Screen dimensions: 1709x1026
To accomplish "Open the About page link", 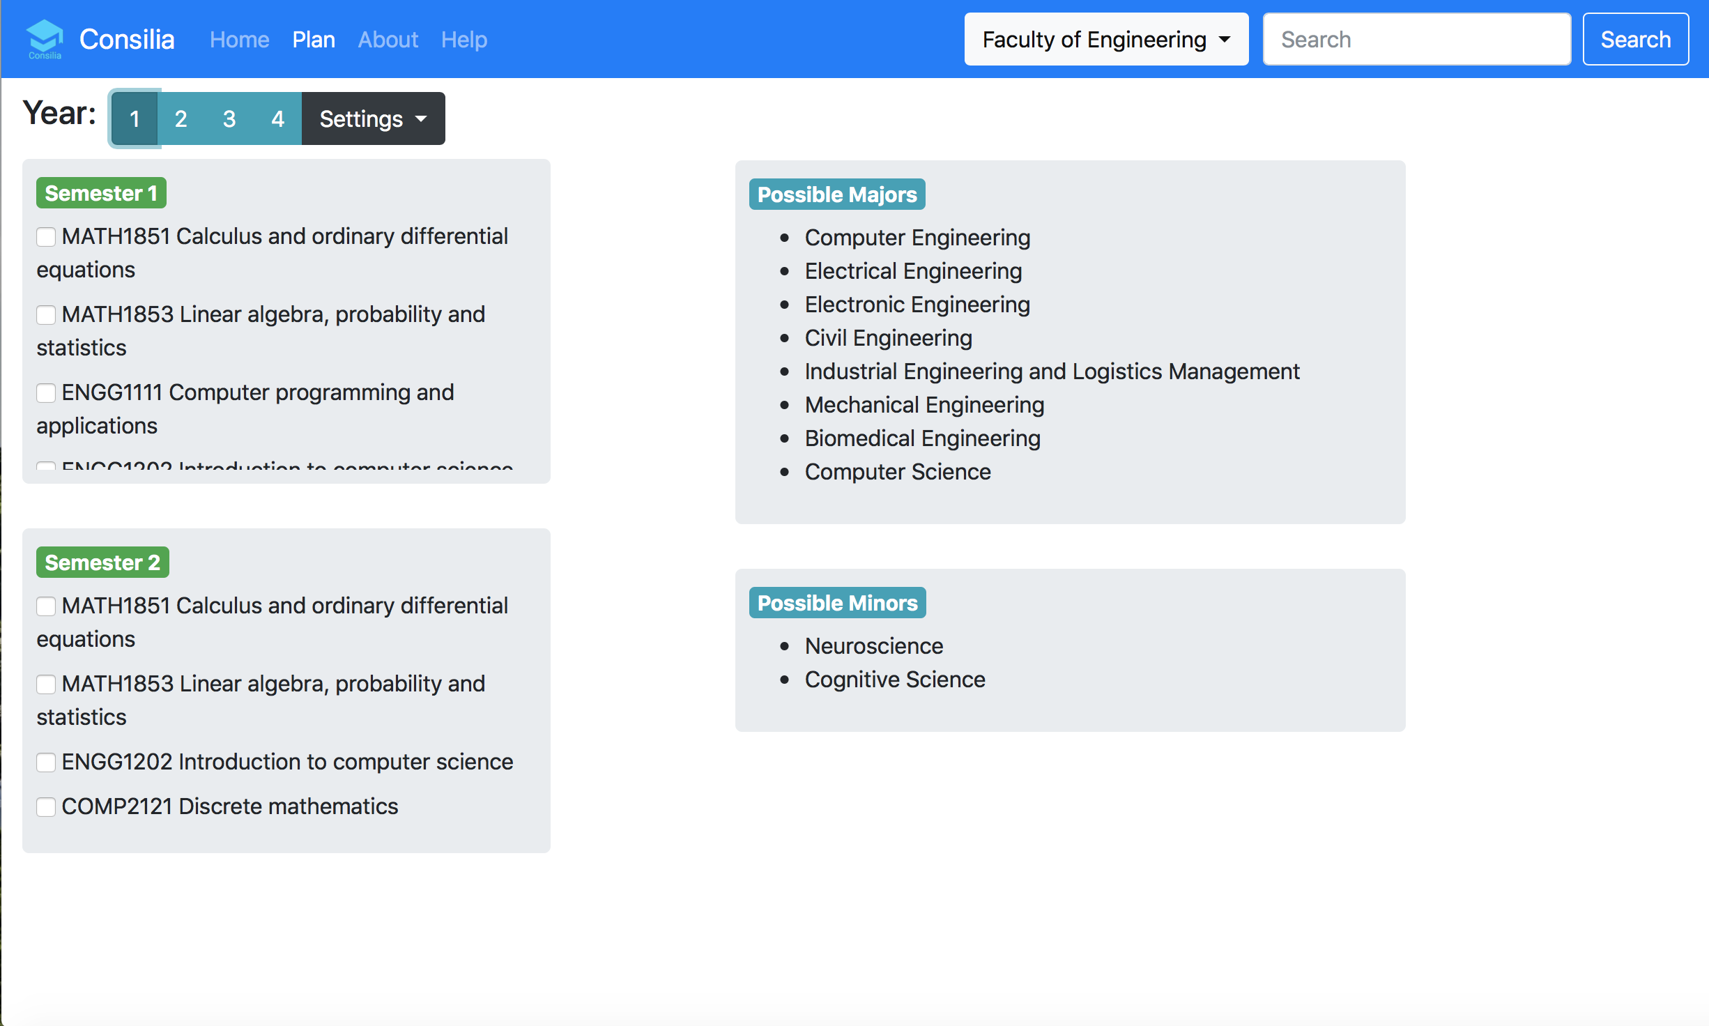I will (388, 40).
